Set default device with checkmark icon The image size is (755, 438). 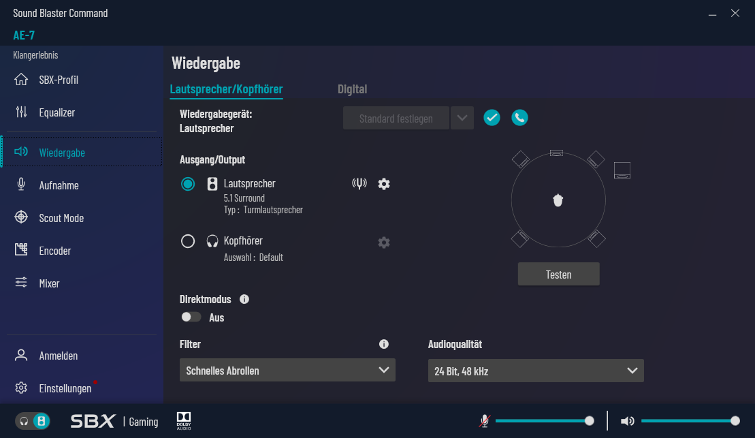point(492,118)
